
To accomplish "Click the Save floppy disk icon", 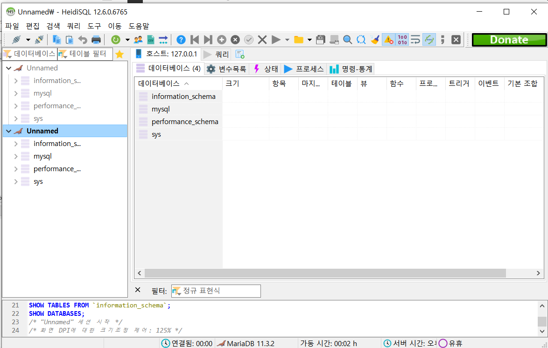I will (321, 40).
